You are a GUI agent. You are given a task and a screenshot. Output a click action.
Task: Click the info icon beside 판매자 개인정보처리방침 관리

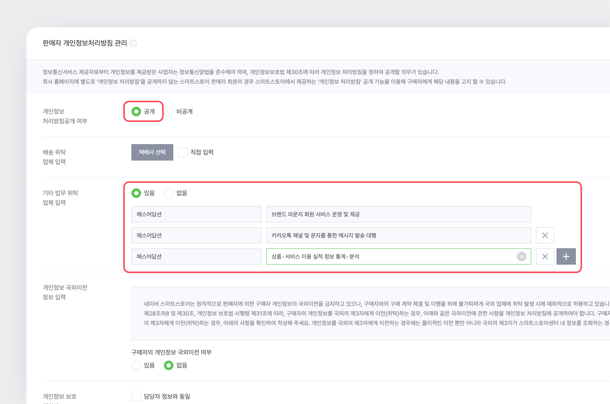click(x=133, y=43)
